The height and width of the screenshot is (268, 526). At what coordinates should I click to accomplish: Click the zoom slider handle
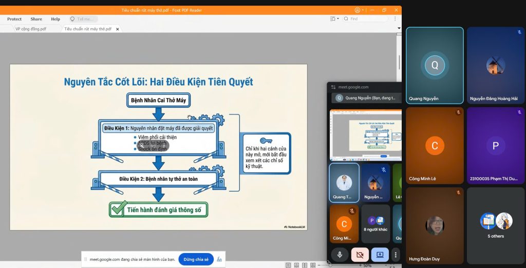330,265
